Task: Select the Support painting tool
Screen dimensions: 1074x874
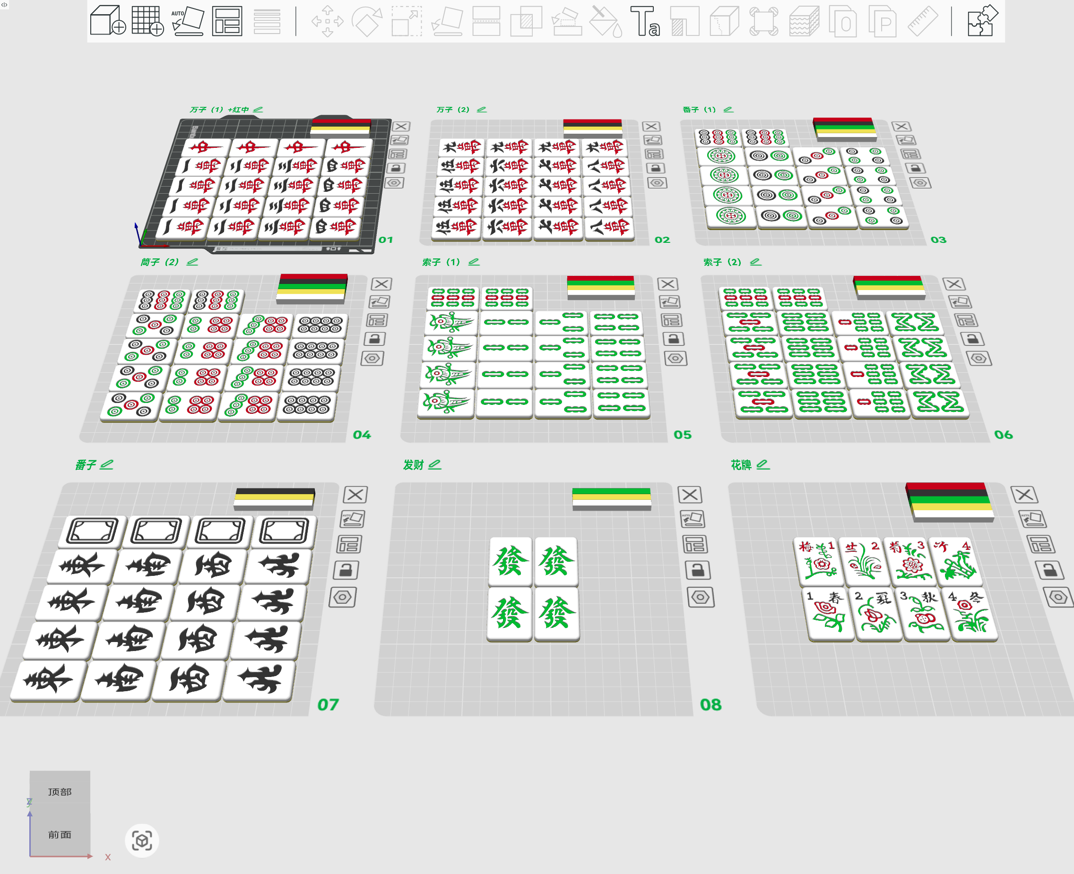Action: click(567, 21)
